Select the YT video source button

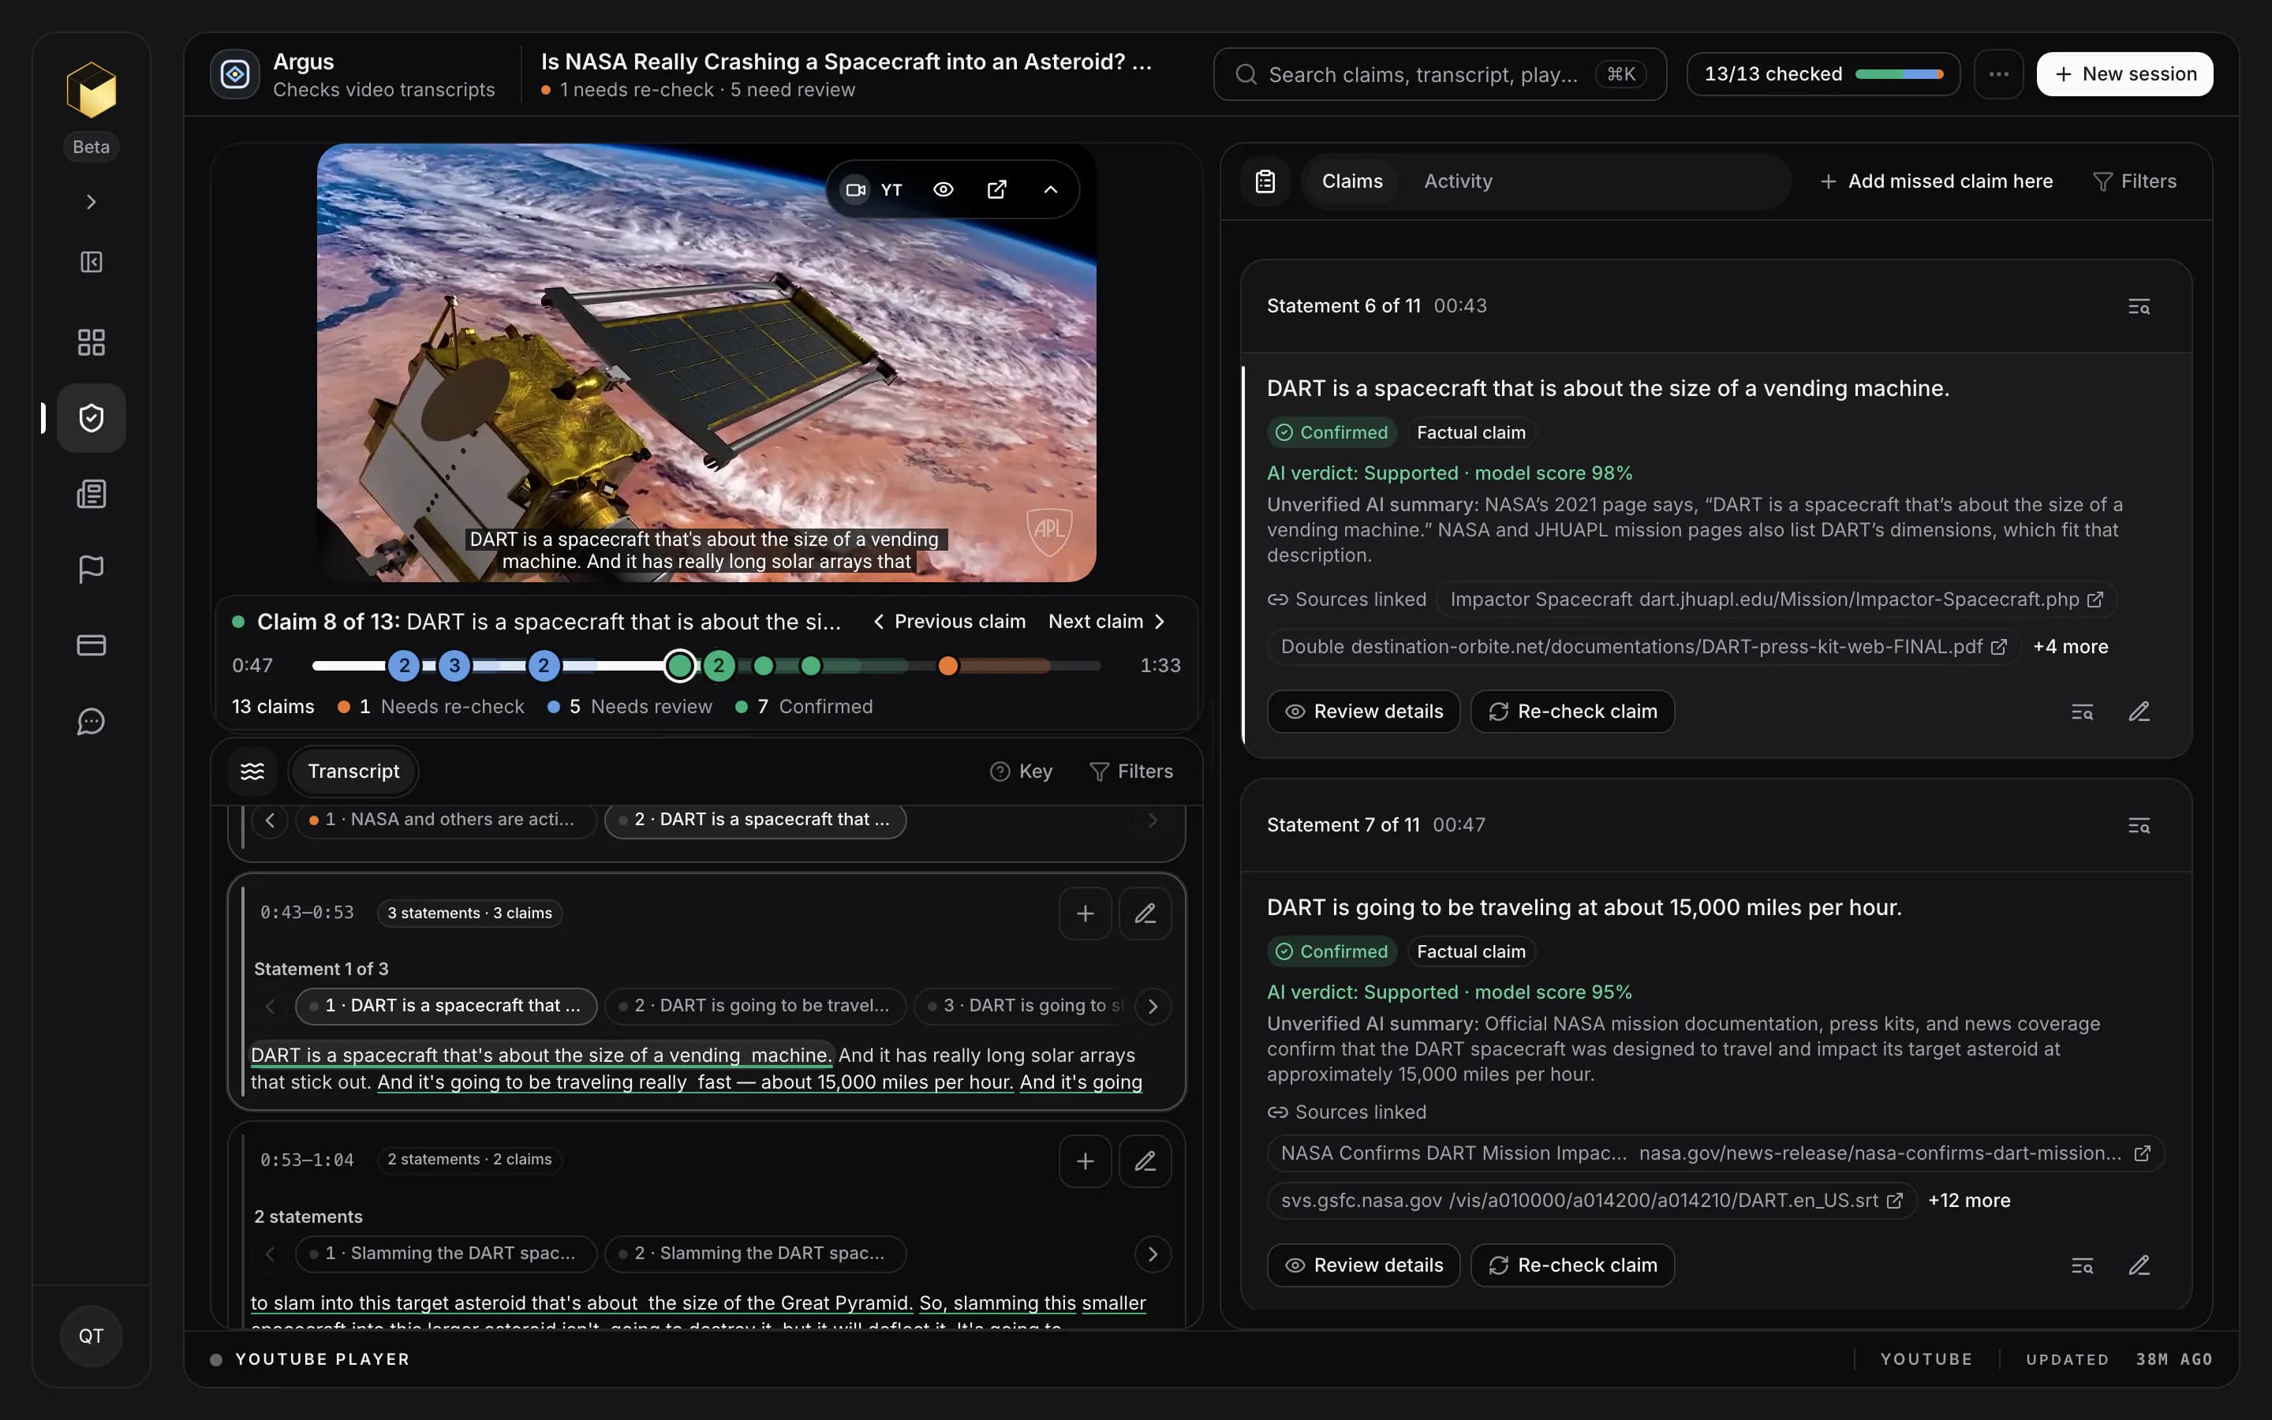coord(873,189)
